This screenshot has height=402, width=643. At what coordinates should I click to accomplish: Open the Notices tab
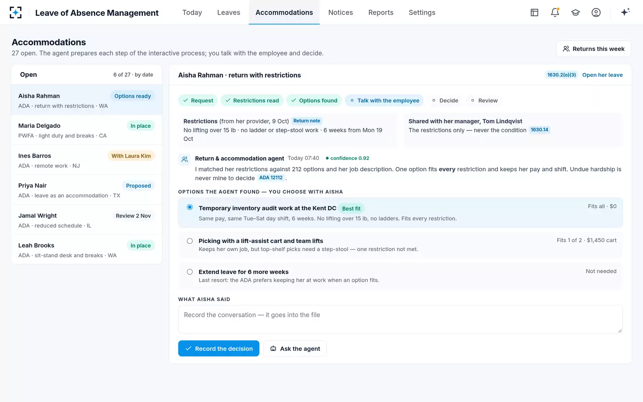pos(341,13)
